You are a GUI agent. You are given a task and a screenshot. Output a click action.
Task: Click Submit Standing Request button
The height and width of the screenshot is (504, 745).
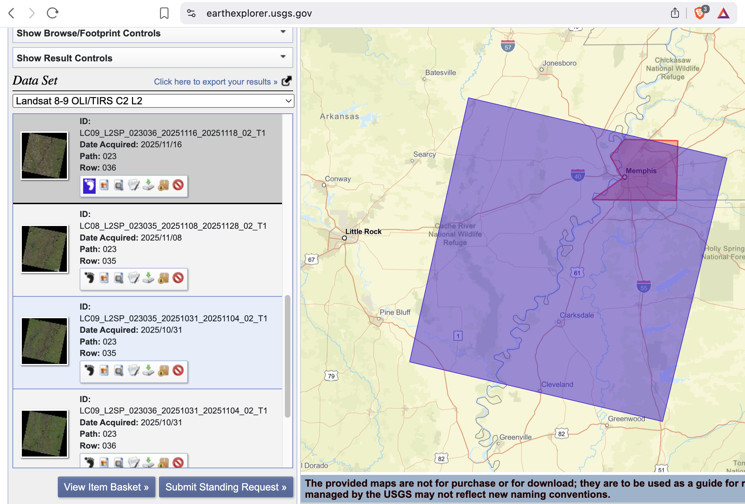point(226,487)
